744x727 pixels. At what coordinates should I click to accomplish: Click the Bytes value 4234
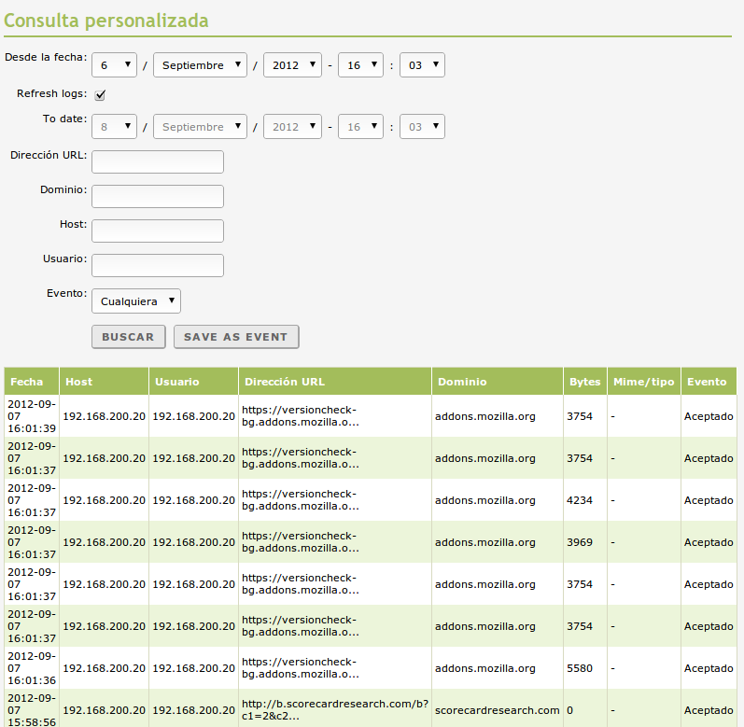580,500
